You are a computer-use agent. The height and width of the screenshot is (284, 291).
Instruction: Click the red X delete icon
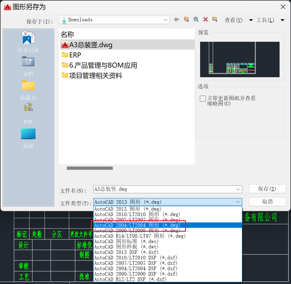tap(206, 19)
